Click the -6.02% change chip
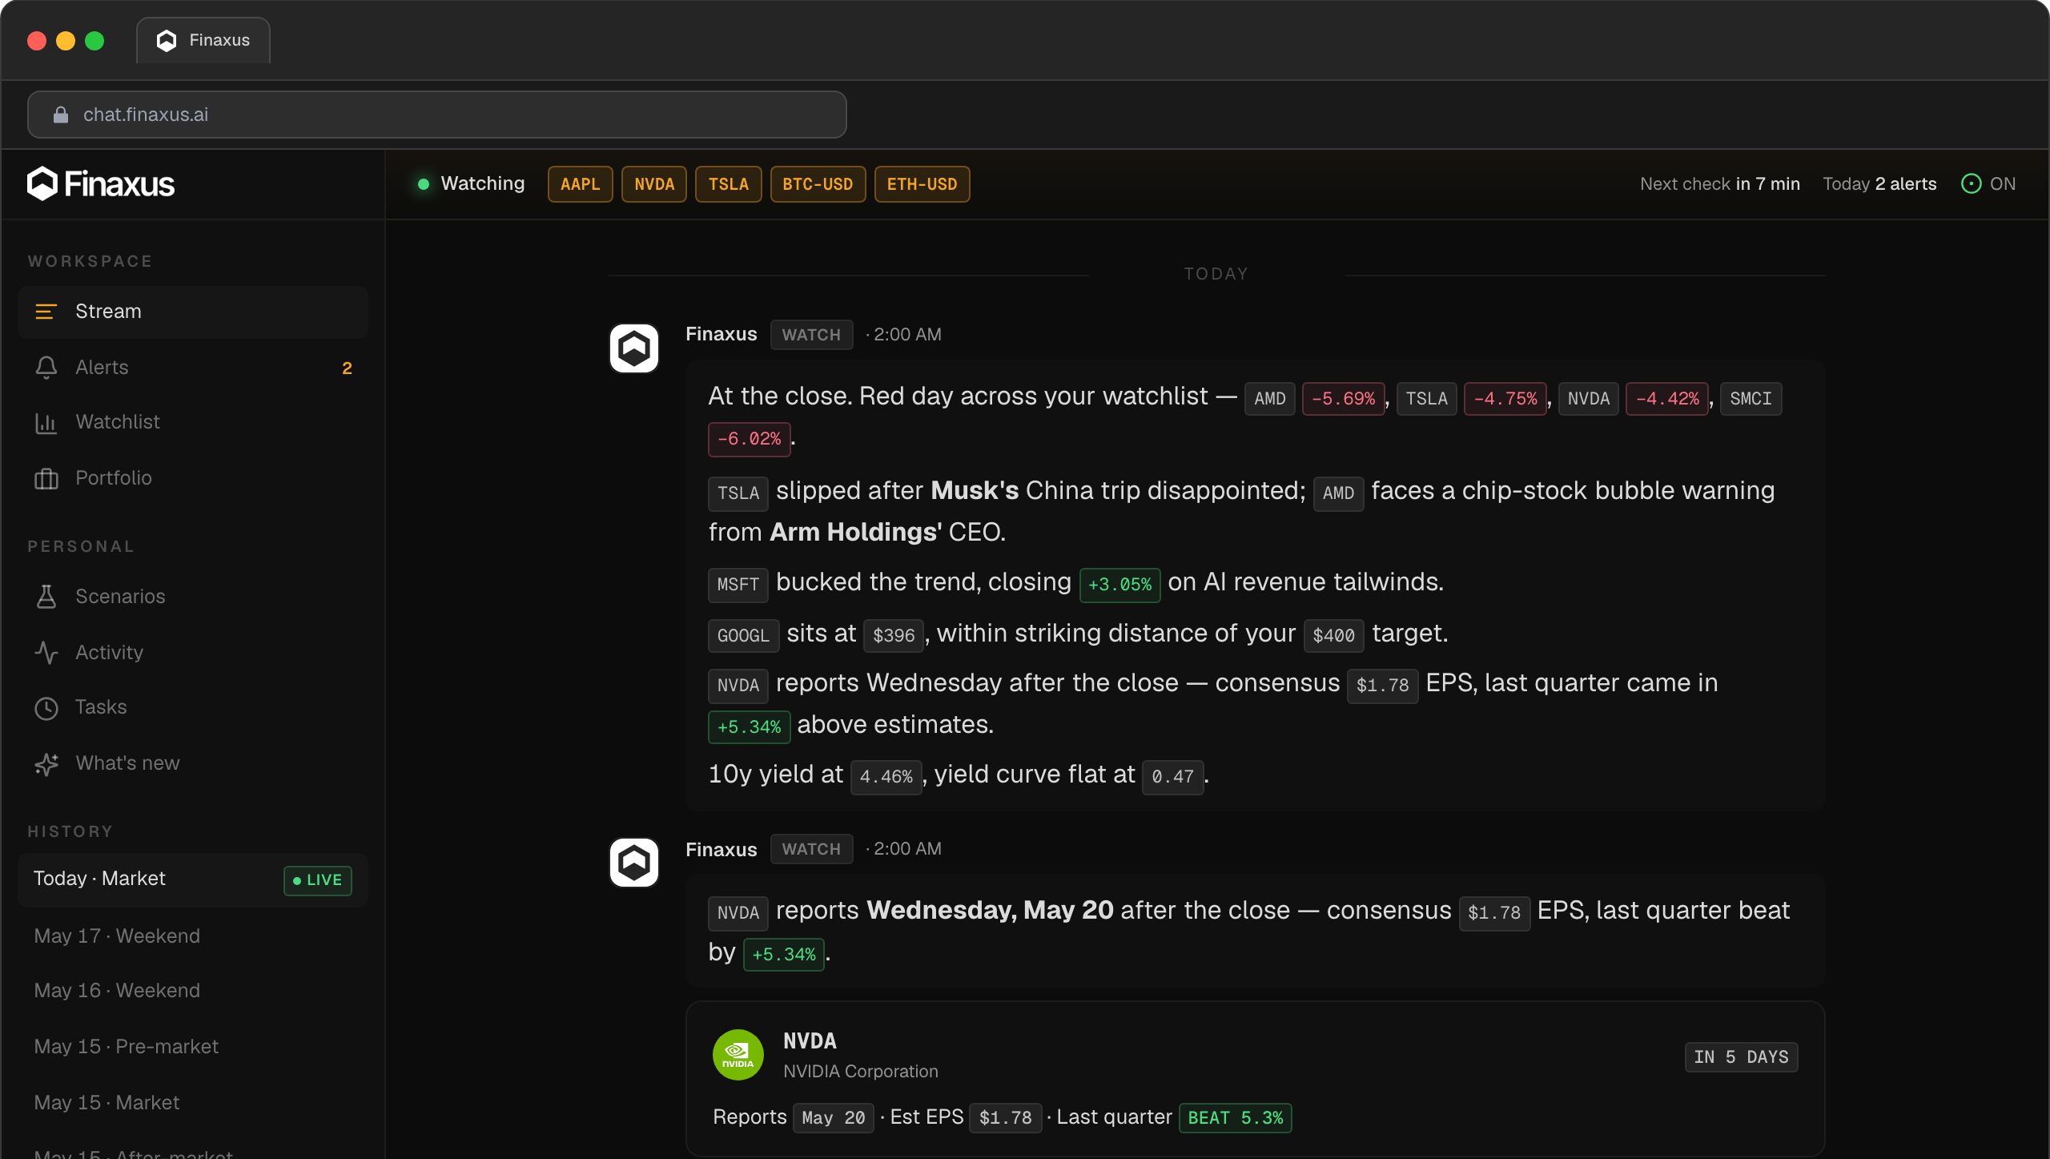2050x1159 pixels. (749, 439)
